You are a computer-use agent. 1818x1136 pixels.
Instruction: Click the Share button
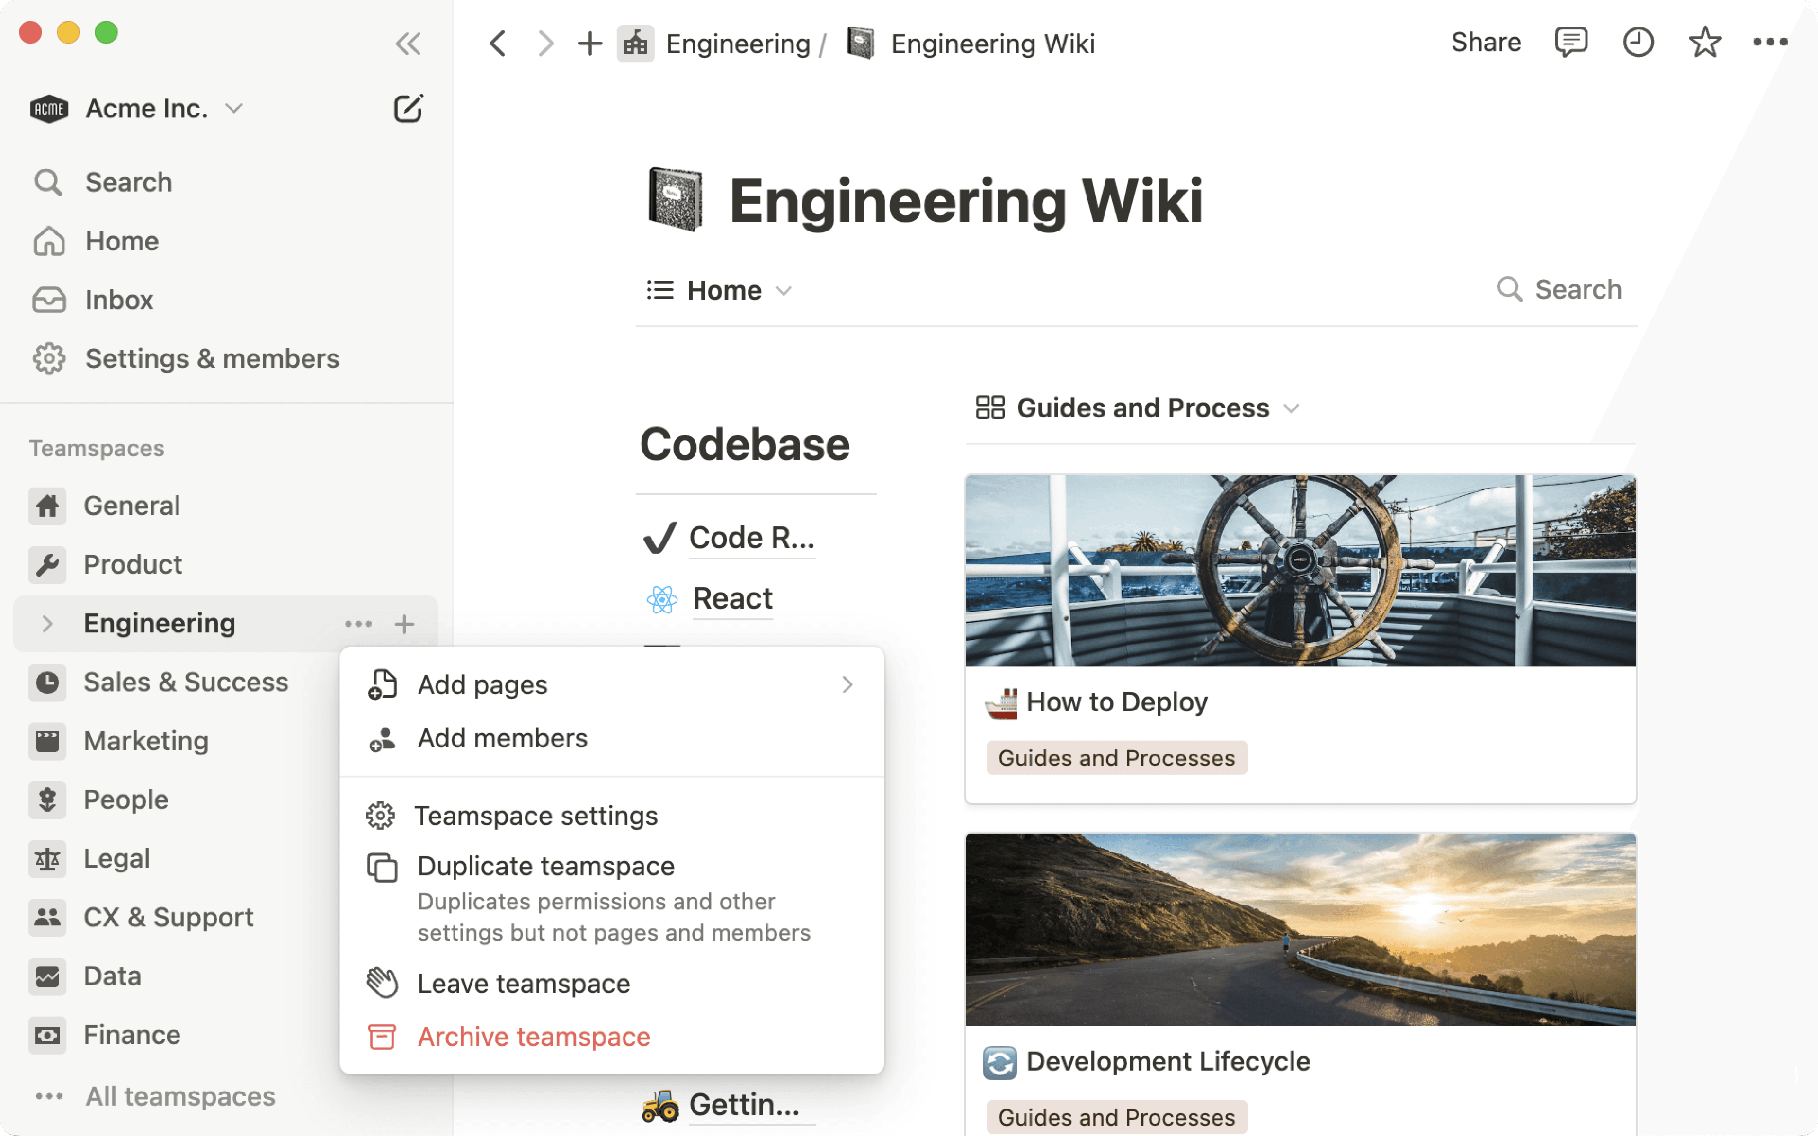coord(1485,42)
